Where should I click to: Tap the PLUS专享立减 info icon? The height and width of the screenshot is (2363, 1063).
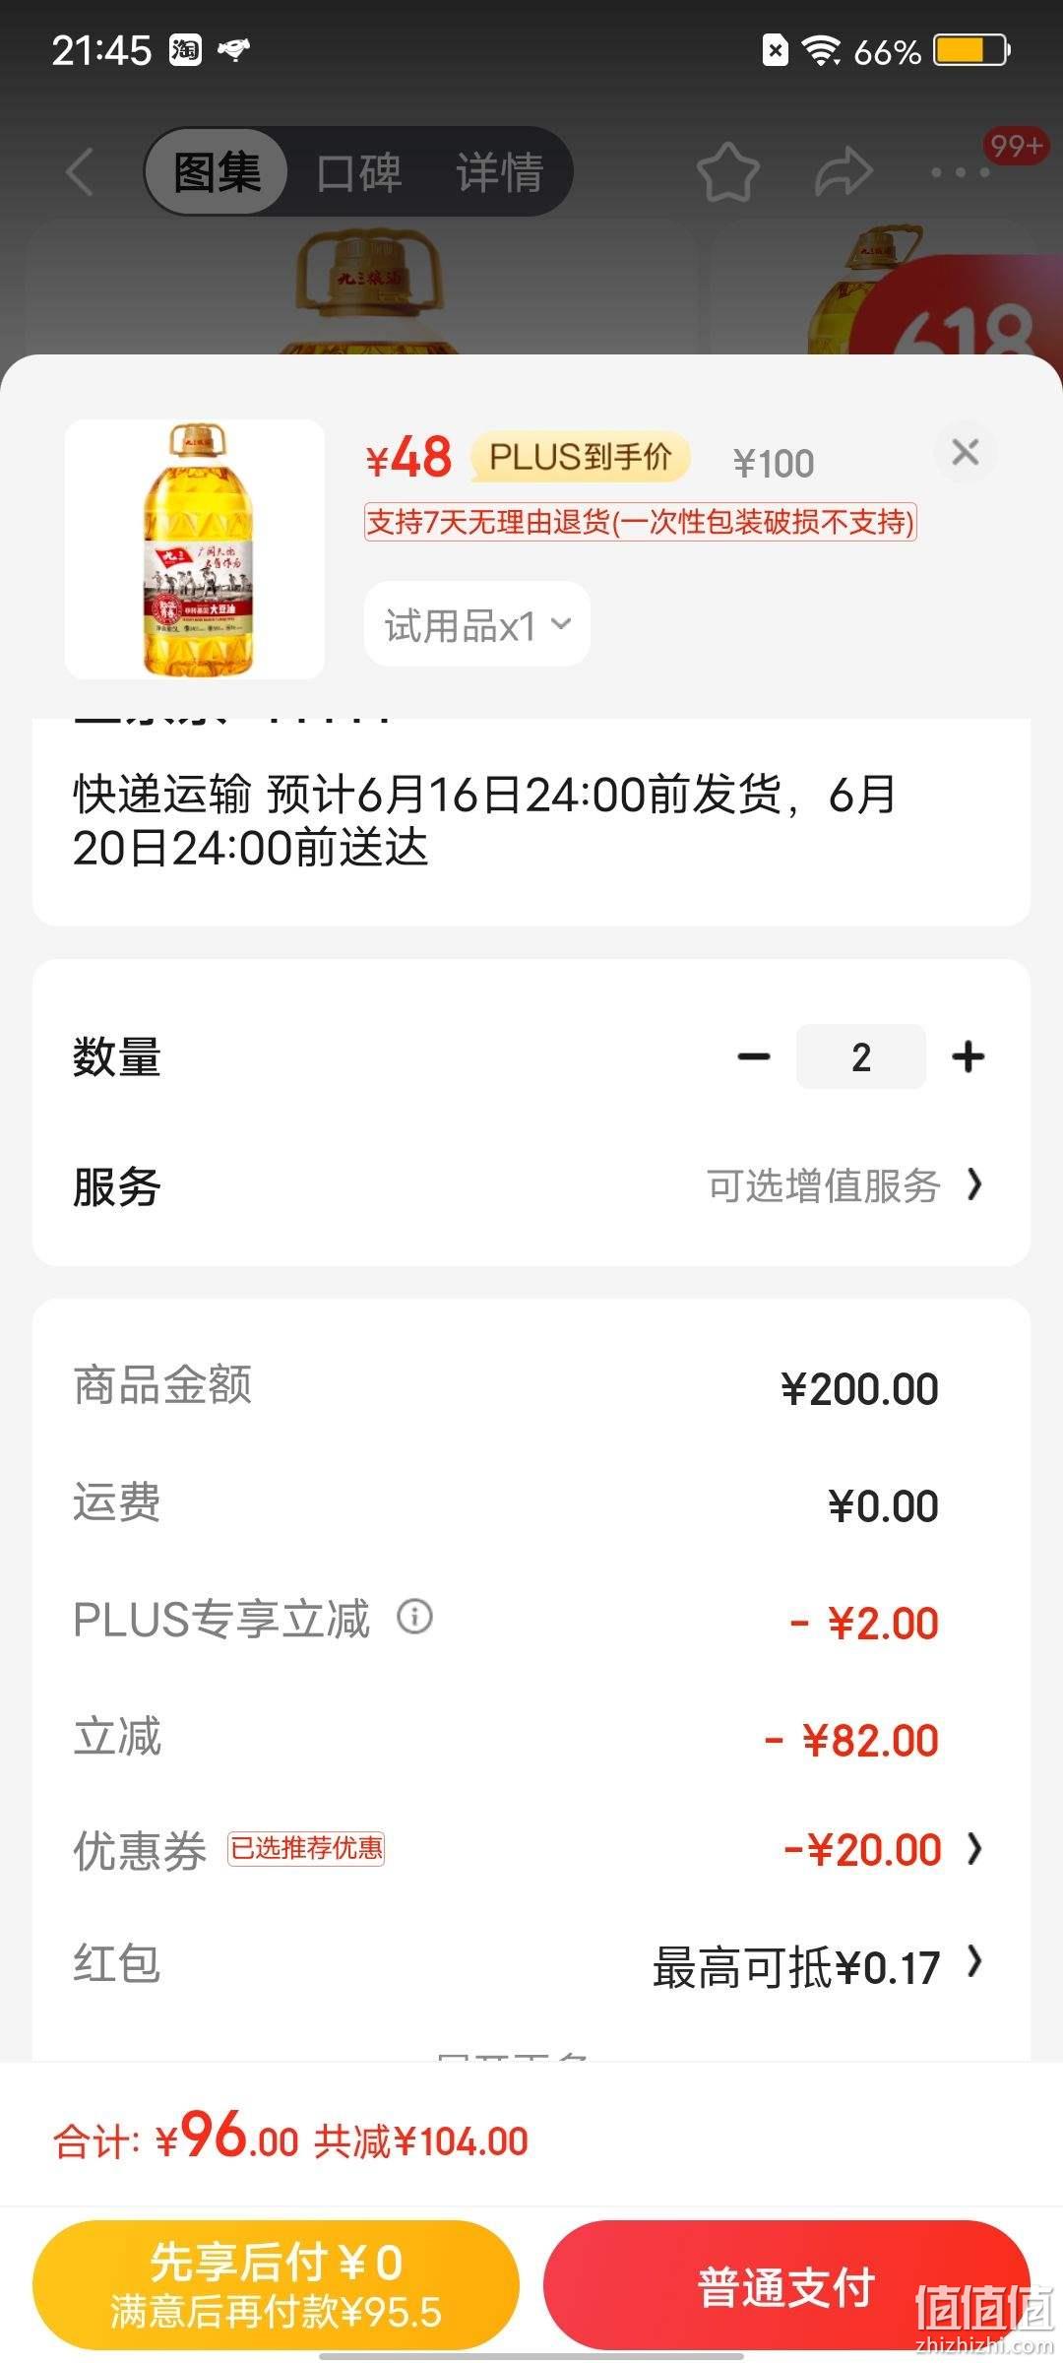(414, 1617)
